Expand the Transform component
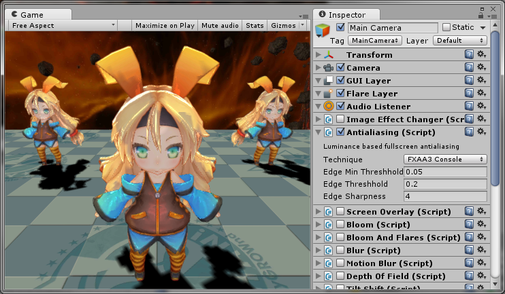 [x=319, y=54]
